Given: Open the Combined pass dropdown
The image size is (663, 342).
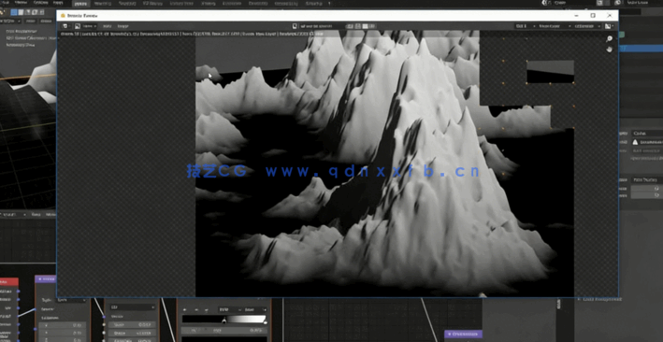Looking at the screenshot, I should click(x=587, y=26).
